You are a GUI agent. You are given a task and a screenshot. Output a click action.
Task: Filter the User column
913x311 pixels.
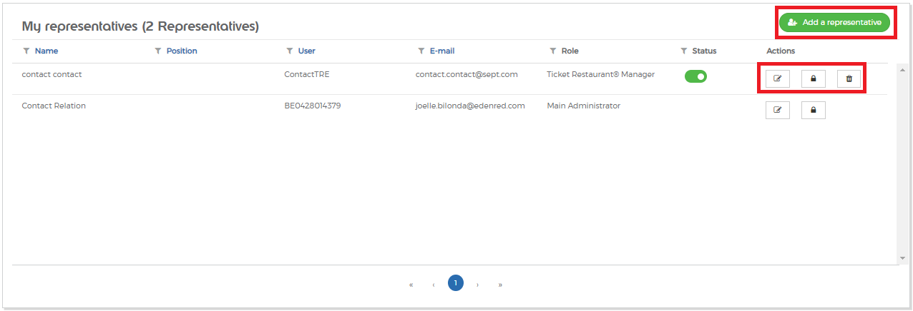[290, 51]
